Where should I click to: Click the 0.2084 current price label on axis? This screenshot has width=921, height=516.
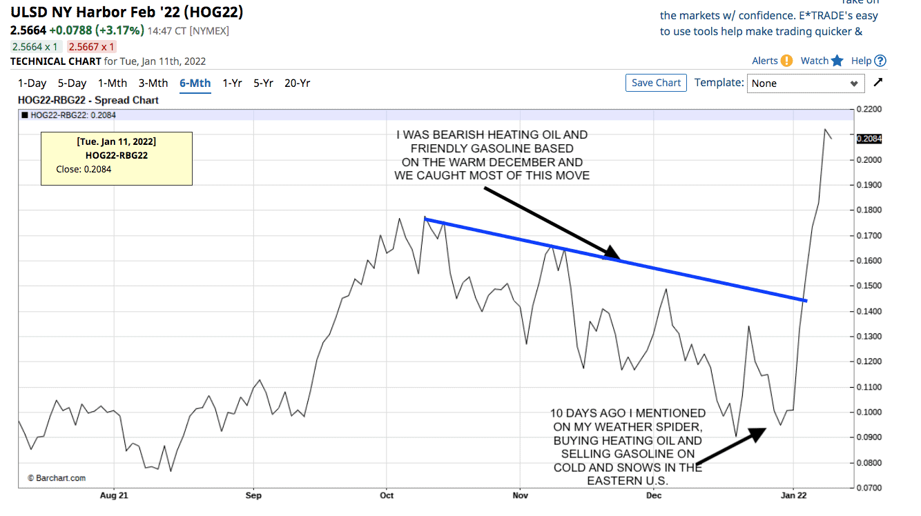coord(869,139)
